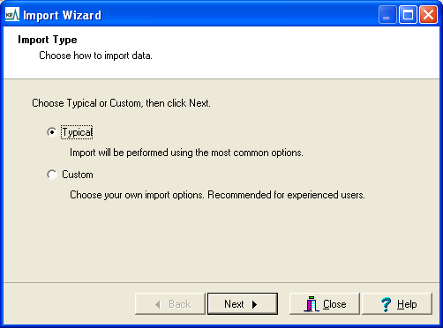Click the Import Wizard title bar text
This screenshot has width=443, height=328.
point(62,15)
